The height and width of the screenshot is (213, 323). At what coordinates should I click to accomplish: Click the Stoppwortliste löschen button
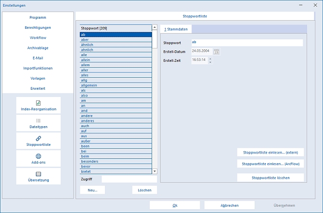coord(271,177)
